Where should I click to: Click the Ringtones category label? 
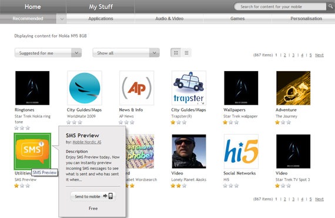point(24,110)
